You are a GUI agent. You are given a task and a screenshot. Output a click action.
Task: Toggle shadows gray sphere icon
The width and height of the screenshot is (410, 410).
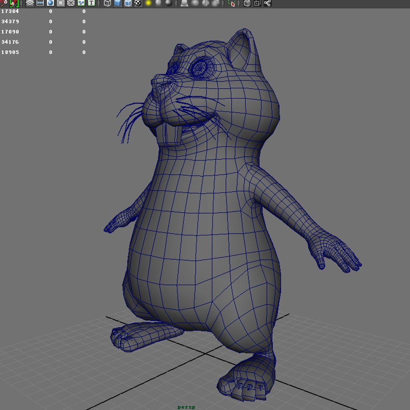pos(158,3)
